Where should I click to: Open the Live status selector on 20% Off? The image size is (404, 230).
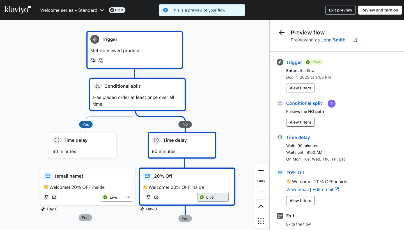pos(213,197)
